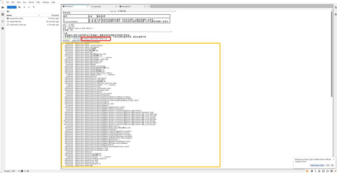Open the Extension Manager puzzle icon

(x=2, y=28)
